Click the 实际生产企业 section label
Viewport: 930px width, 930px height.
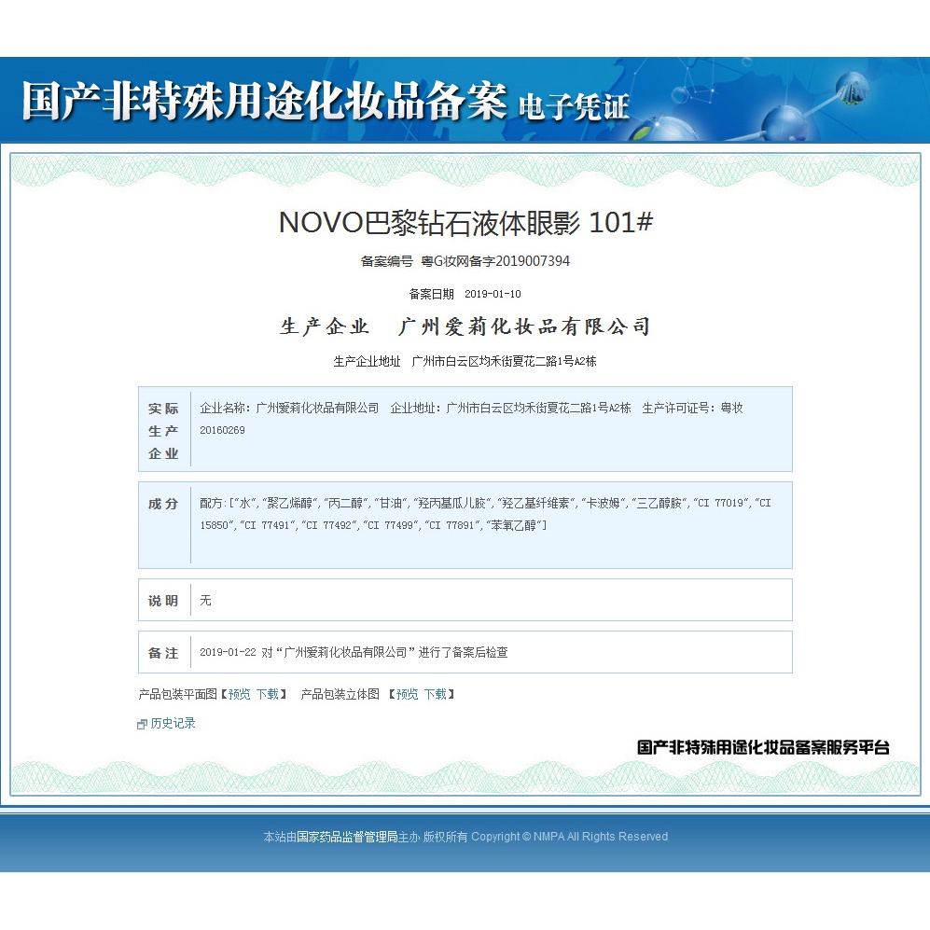point(163,431)
